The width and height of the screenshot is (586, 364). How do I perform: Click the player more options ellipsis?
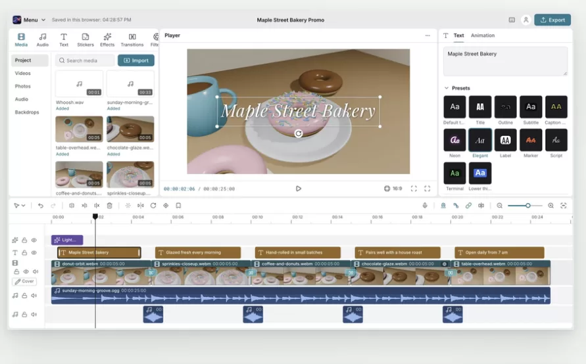point(427,35)
